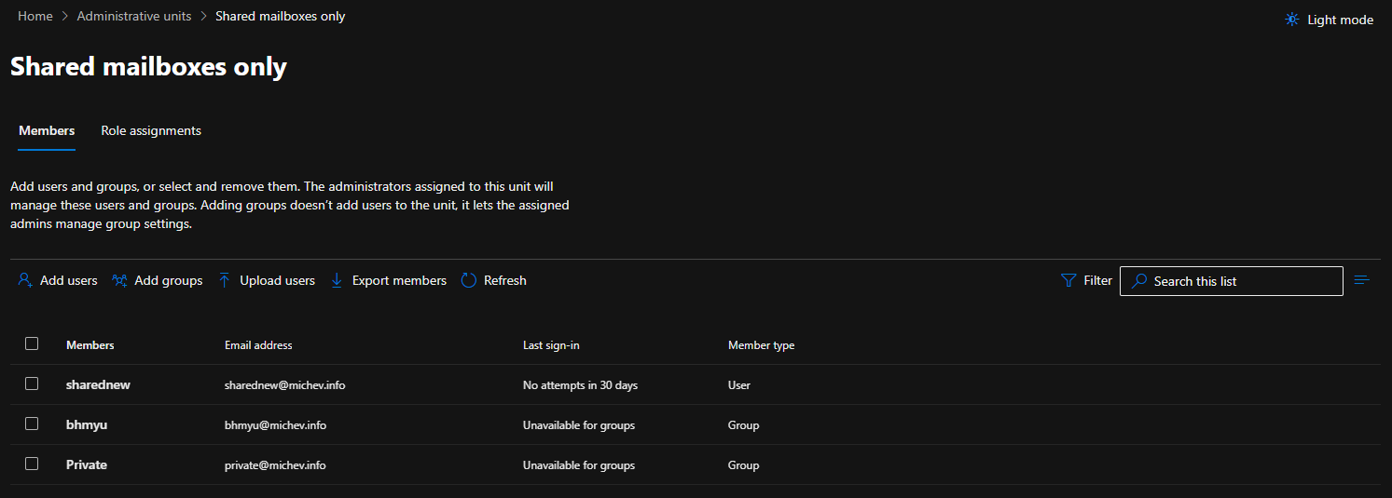Click the Export members download icon

coord(337,280)
